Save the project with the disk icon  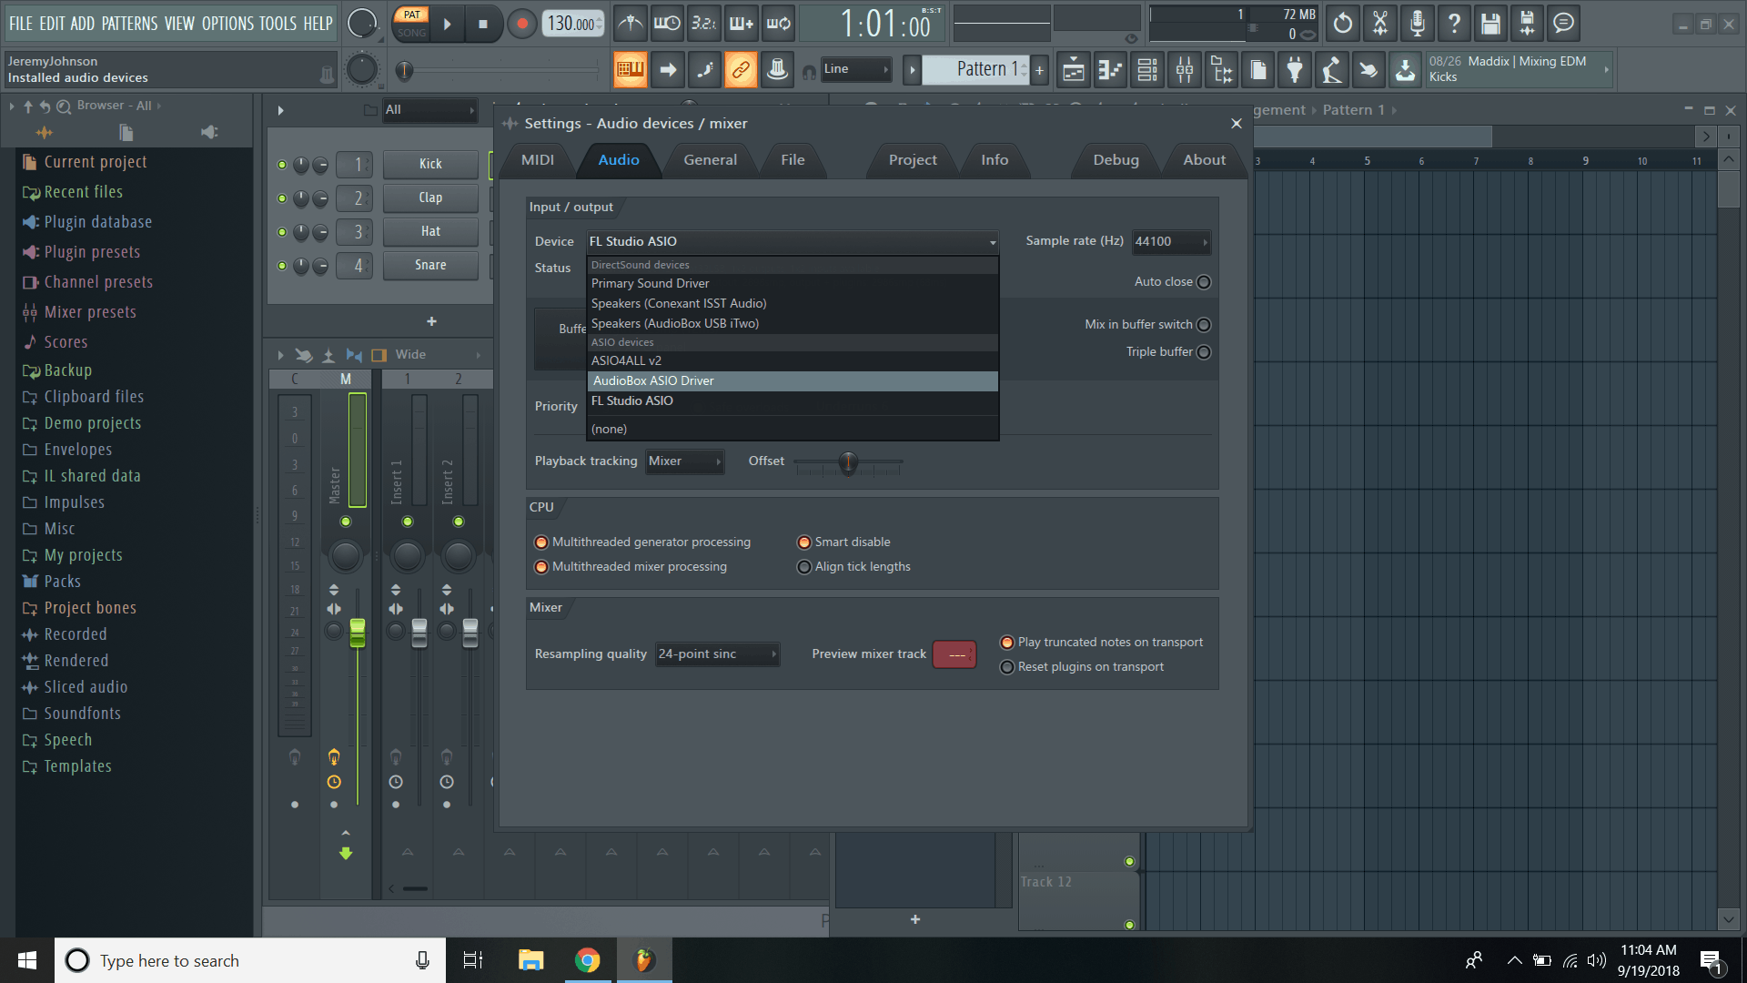1489,24
